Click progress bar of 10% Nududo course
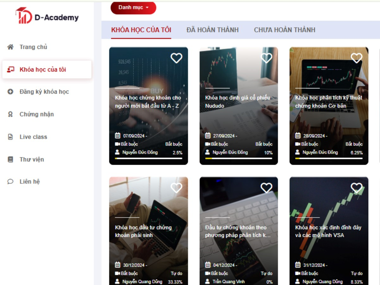Image resolution: width=380 pixels, height=285 pixels. pos(239,158)
